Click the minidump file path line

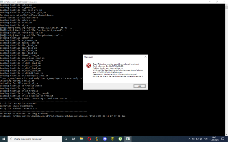63,116
